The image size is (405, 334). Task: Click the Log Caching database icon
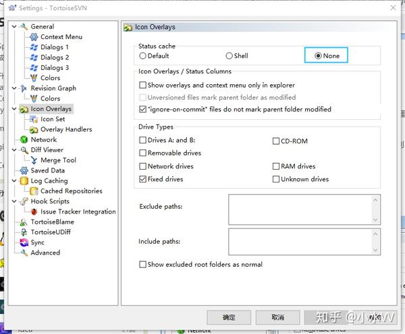[24, 181]
